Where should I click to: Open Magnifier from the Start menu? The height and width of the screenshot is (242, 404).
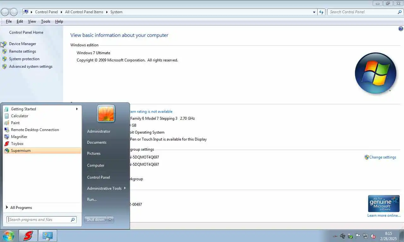[x=42, y=137]
